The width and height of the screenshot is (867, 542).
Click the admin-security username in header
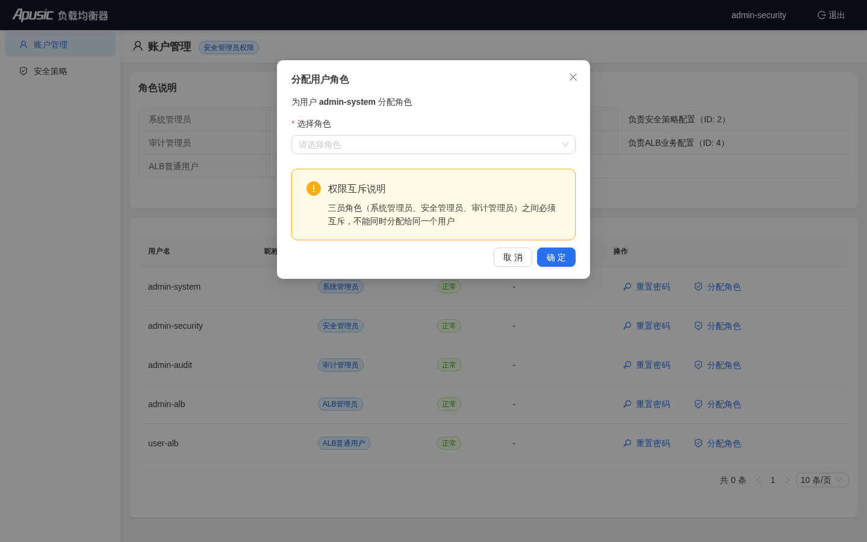pos(759,15)
